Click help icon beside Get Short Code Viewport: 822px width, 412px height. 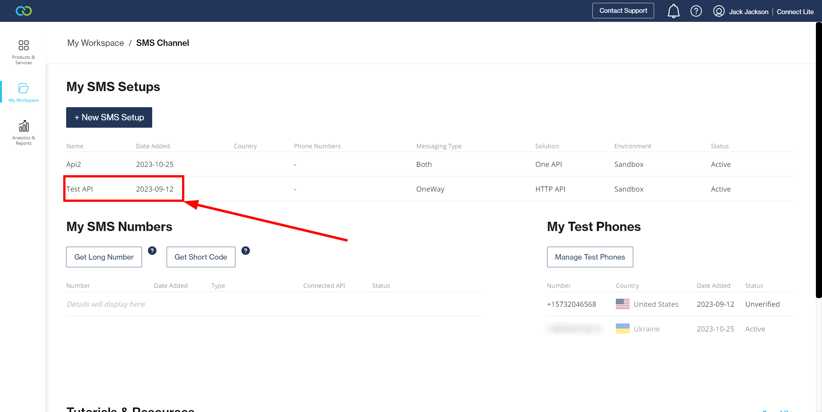coord(246,251)
